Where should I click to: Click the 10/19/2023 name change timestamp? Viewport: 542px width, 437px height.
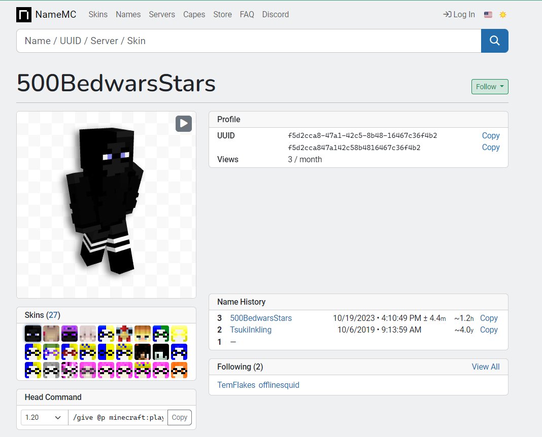tap(389, 318)
